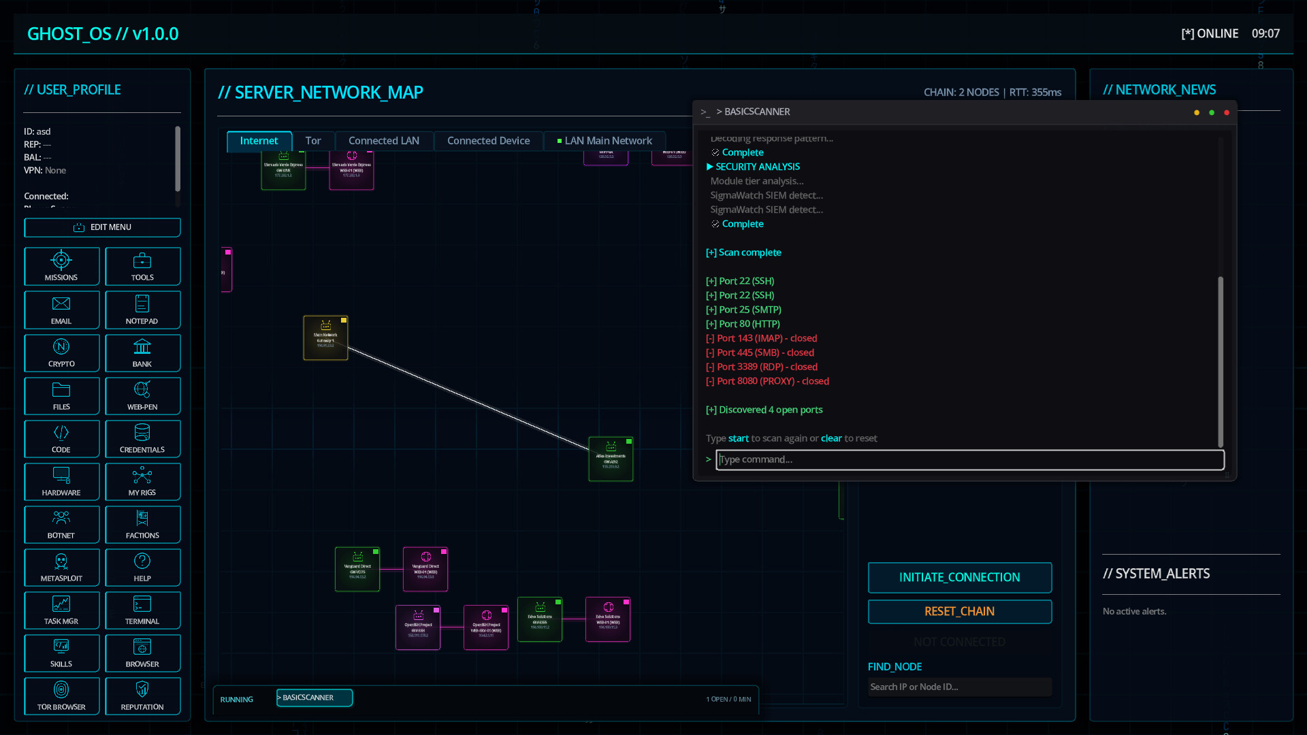Open the Reputation icon
This screenshot has height=735, width=1307.
(x=142, y=696)
